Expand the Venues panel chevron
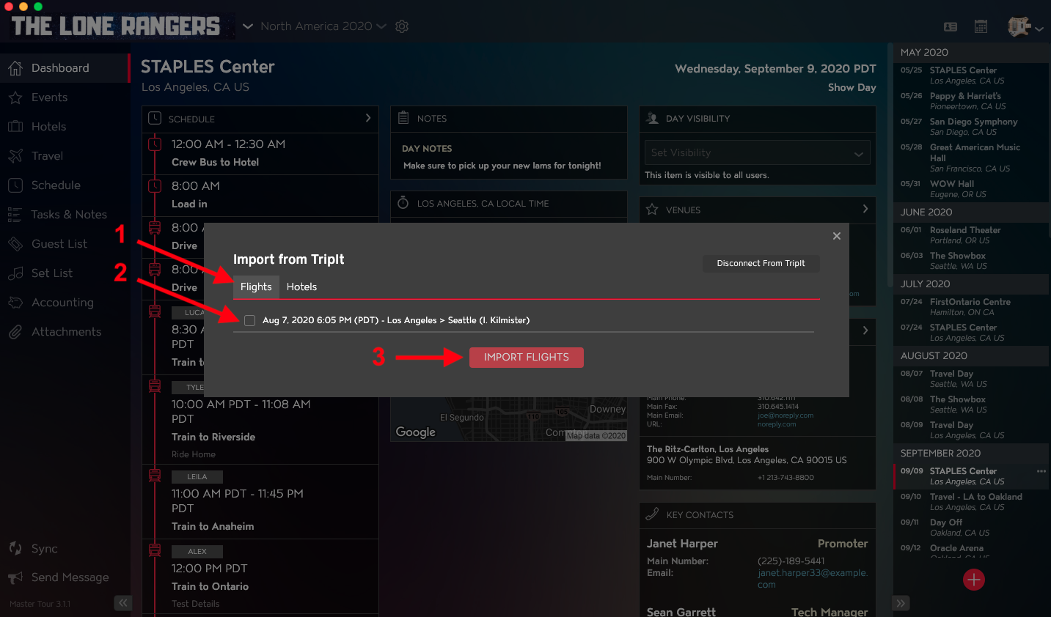 click(865, 210)
